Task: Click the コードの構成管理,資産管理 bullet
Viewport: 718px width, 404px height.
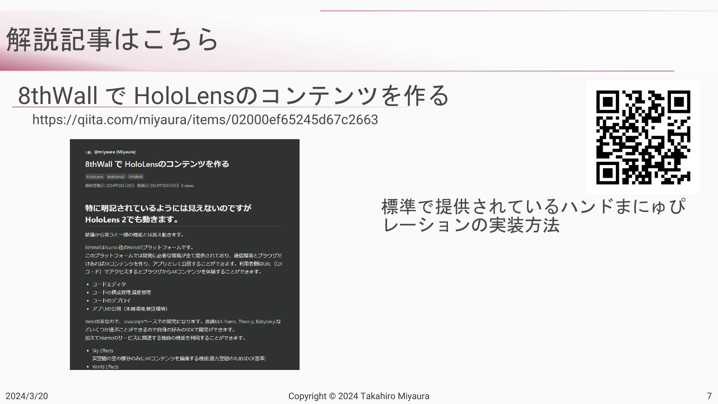Action: [x=122, y=293]
